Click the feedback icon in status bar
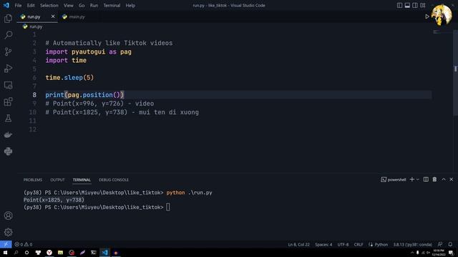Image resolution: width=458 pixels, height=257 pixels. (x=440, y=244)
